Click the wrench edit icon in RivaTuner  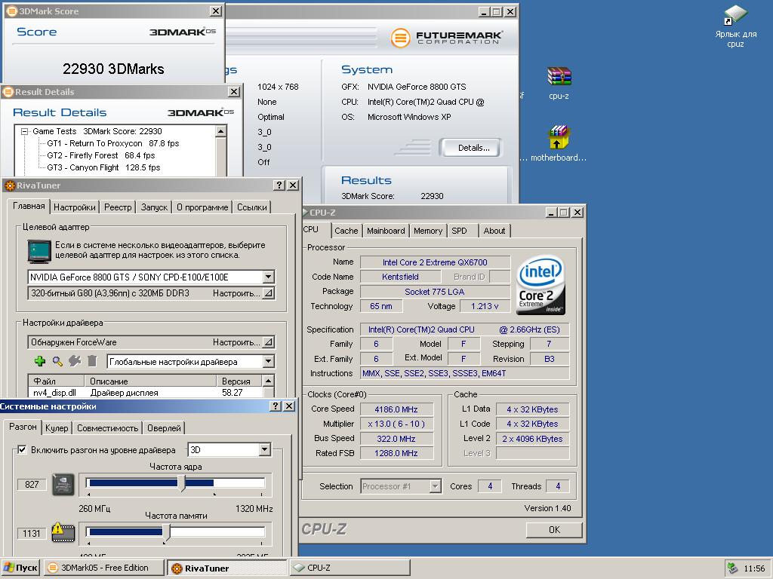[x=75, y=361]
